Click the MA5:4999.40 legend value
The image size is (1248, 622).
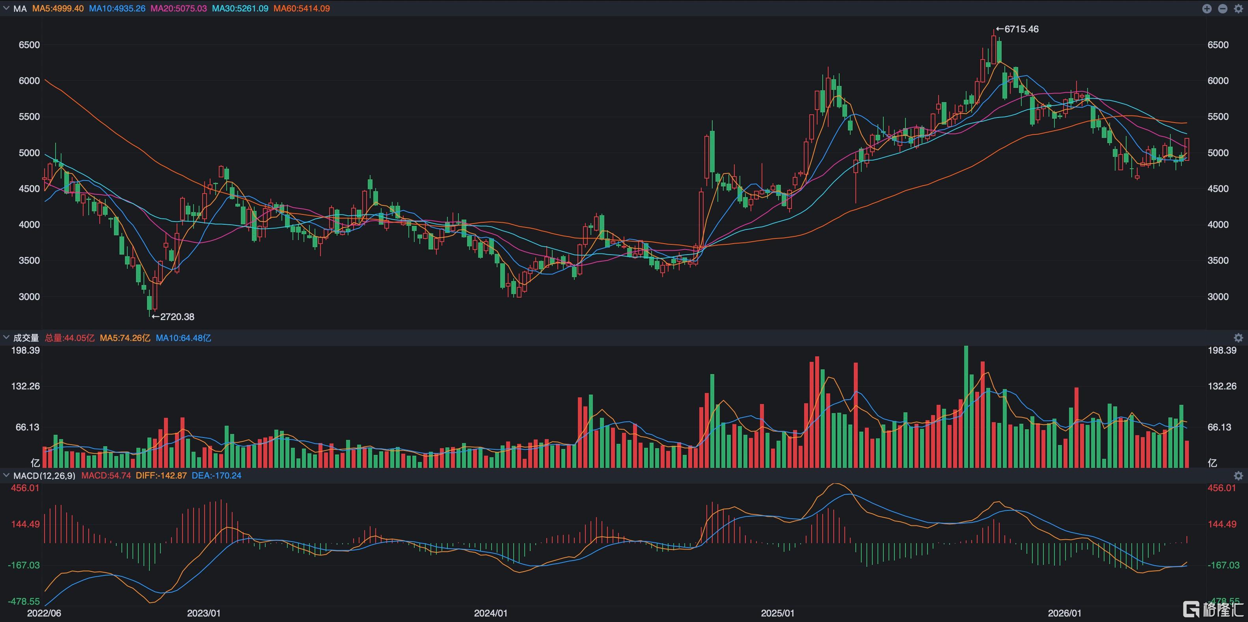(x=58, y=9)
